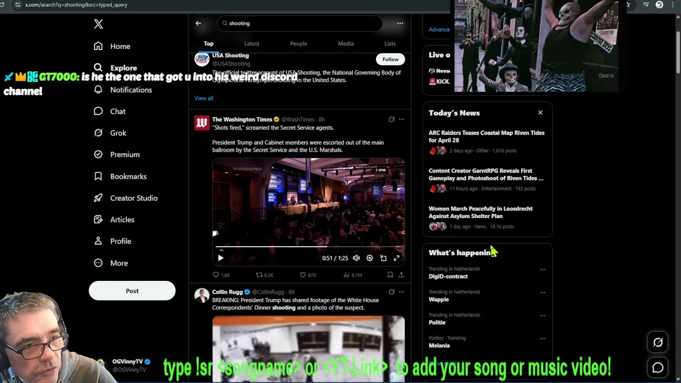This screenshot has height=383, width=681.
Task: Open Premium in sidebar
Action: click(117, 154)
